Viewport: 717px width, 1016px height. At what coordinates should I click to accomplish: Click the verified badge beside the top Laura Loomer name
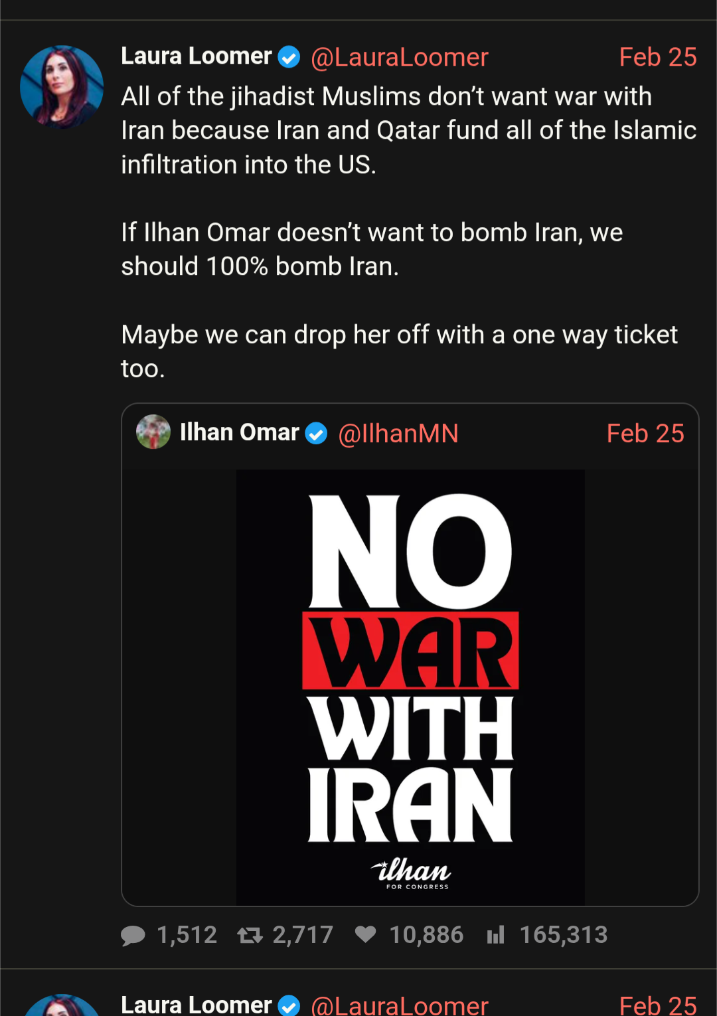click(x=289, y=58)
